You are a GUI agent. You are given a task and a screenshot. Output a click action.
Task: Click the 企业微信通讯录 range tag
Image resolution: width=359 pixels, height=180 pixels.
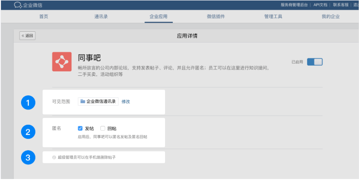pyautogui.click(x=98, y=102)
